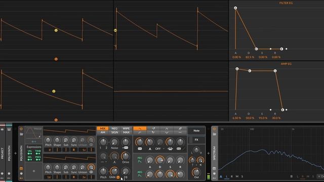Toggle the Polysynth device power button
This screenshot has width=324, height=182.
click(x=21, y=129)
